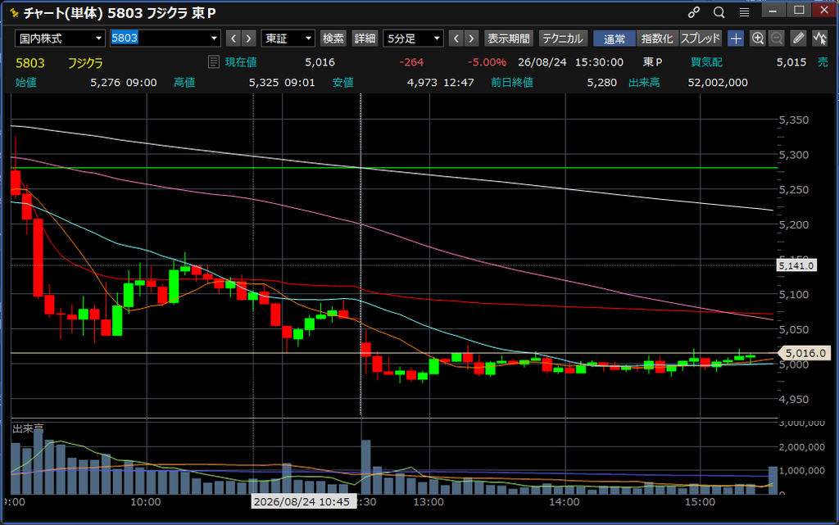The image size is (839, 525).
Task: Click the 買気配 bid label
Action: tap(706, 62)
